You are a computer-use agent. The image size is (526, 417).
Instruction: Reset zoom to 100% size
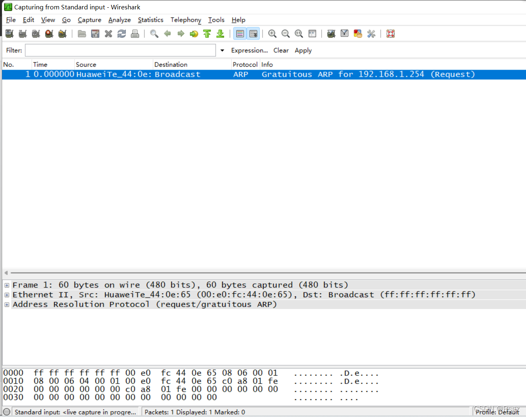point(299,34)
